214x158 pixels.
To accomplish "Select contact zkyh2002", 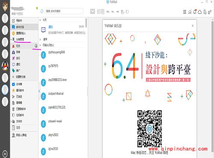I will pyautogui.click(x=62, y=138).
